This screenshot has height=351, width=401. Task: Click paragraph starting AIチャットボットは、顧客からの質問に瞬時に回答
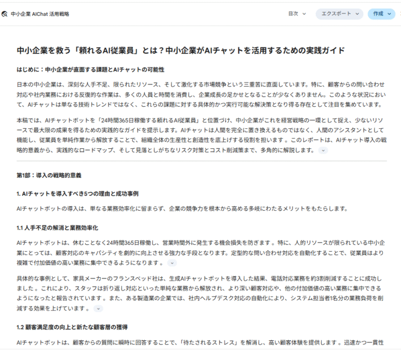[x=200, y=342]
